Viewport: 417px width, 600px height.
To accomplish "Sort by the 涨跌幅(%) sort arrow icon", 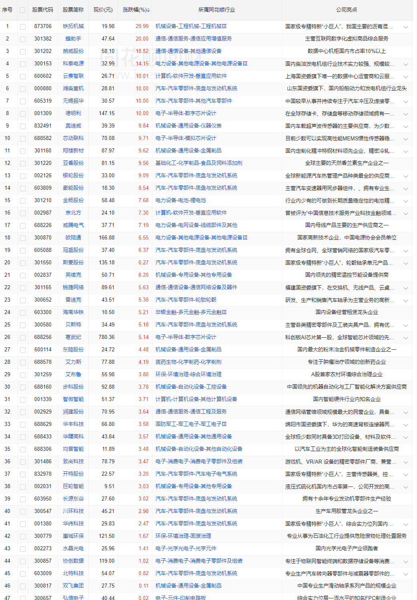I will click(x=148, y=10).
